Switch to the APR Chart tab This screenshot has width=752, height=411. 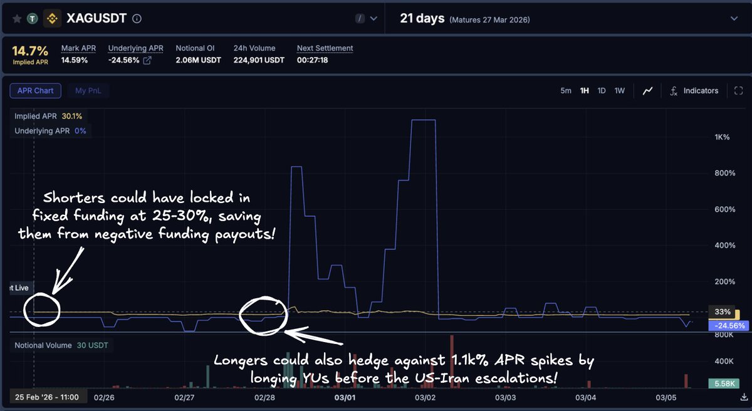[x=35, y=91]
